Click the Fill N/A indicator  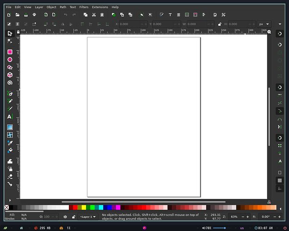(24, 215)
